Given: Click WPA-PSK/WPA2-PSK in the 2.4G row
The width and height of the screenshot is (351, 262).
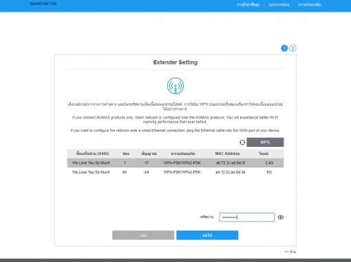Looking at the screenshot, I should coord(182,163).
